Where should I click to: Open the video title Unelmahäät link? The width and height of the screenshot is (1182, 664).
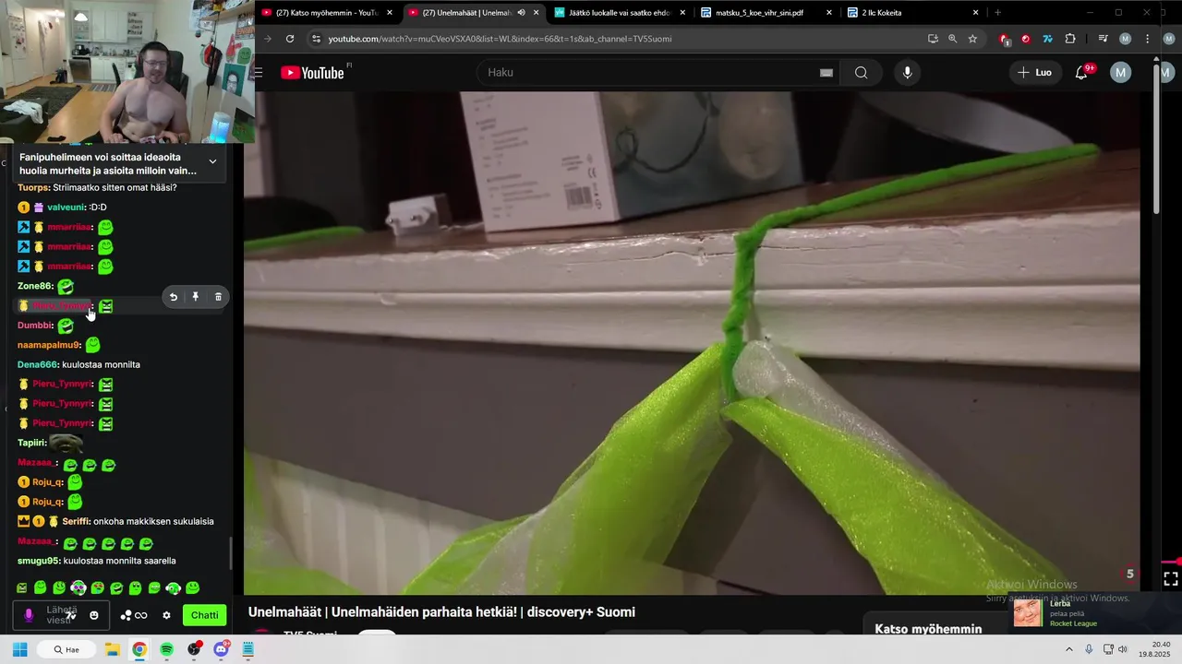(x=441, y=612)
